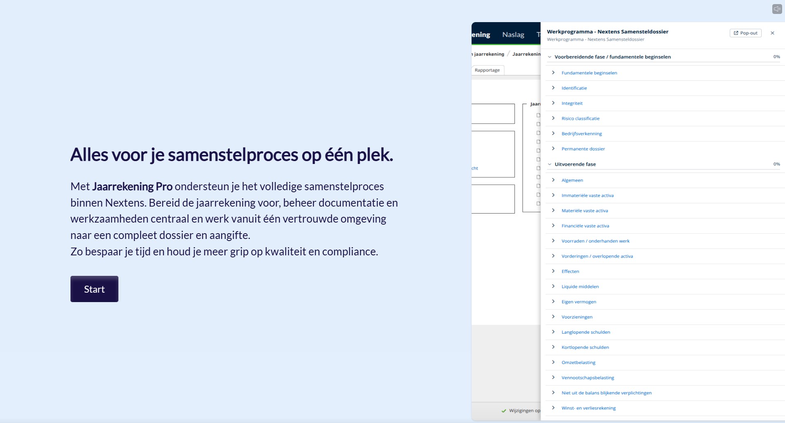Open the Integriteit link
The image size is (785, 423).
tap(572, 103)
